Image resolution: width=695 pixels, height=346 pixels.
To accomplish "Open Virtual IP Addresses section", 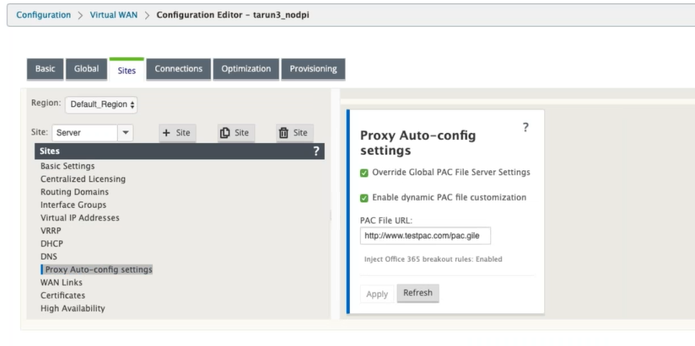I will tap(80, 218).
